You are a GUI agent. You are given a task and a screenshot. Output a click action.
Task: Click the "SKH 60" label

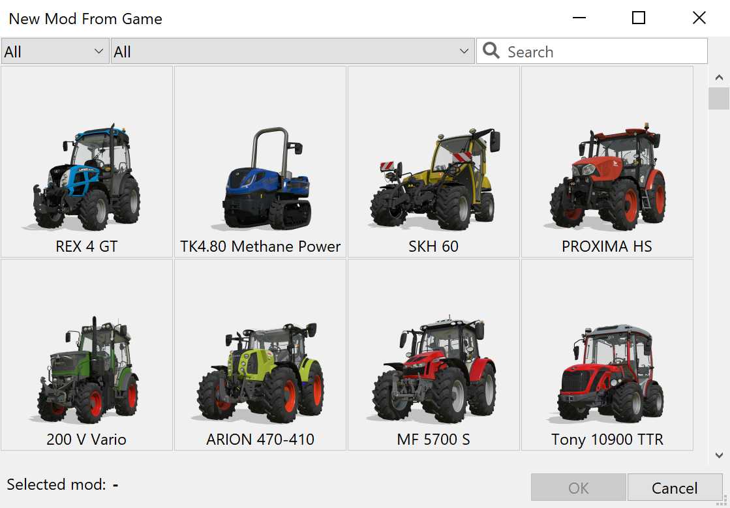pos(433,246)
